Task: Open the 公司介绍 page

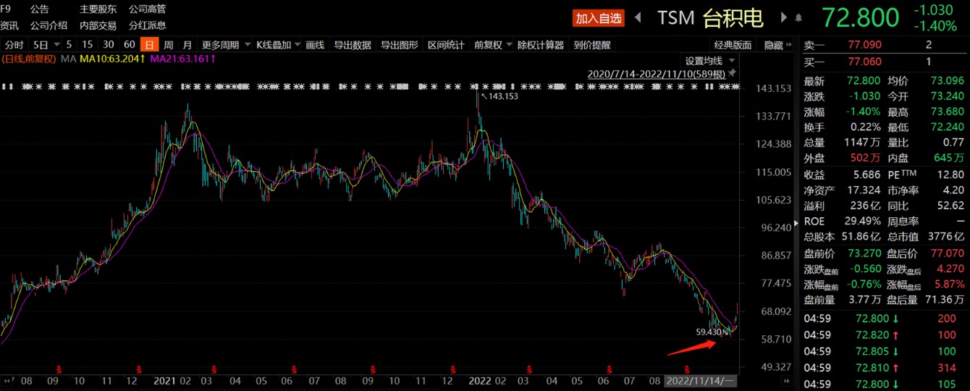Action: pos(49,25)
